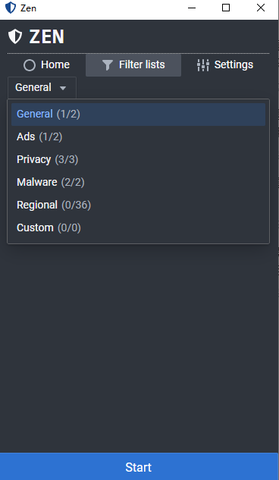Click the General filter category selector
279x480 pixels.
pos(42,87)
